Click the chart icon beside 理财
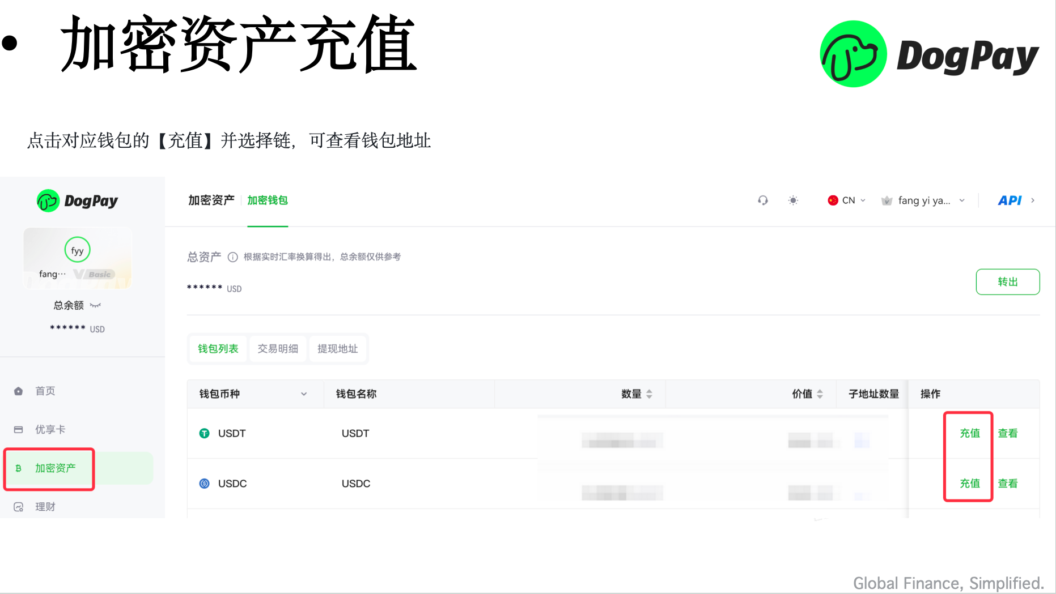Viewport: 1056px width, 594px height. click(x=19, y=507)
